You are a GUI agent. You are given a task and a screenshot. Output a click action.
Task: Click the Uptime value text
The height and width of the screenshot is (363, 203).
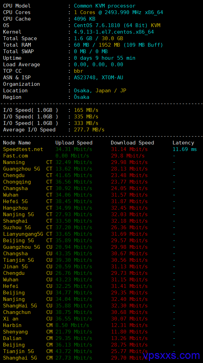pos(105,58)
